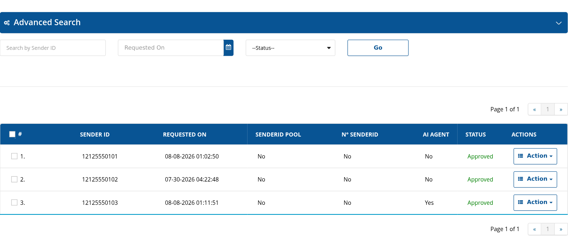Click the Go search button
The image size is (568, 243).
click(x=378, y=48)
